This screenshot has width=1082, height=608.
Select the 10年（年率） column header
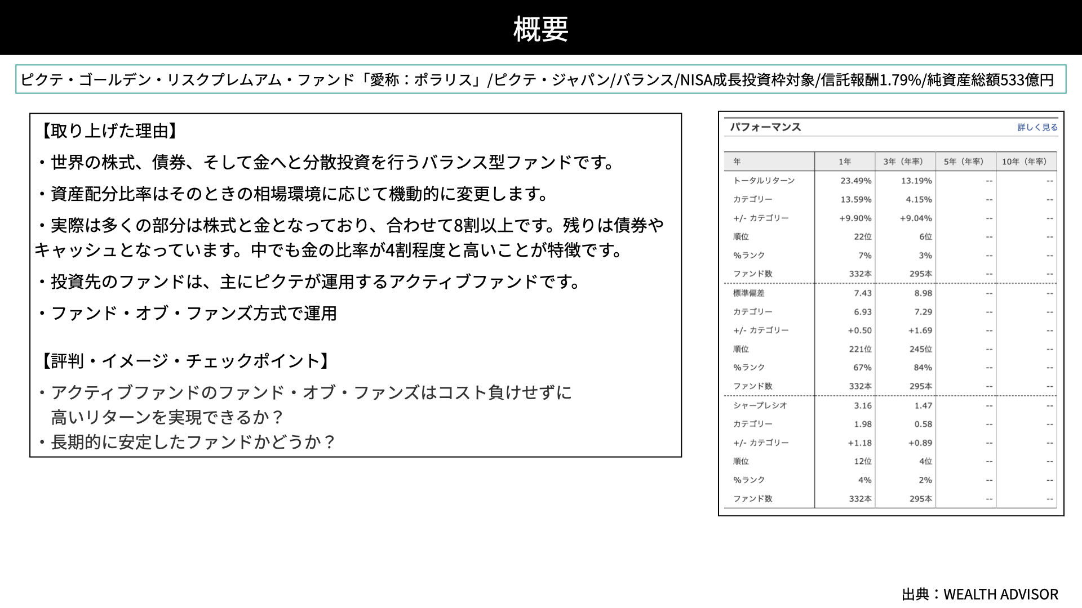[x=1026, y=162]
